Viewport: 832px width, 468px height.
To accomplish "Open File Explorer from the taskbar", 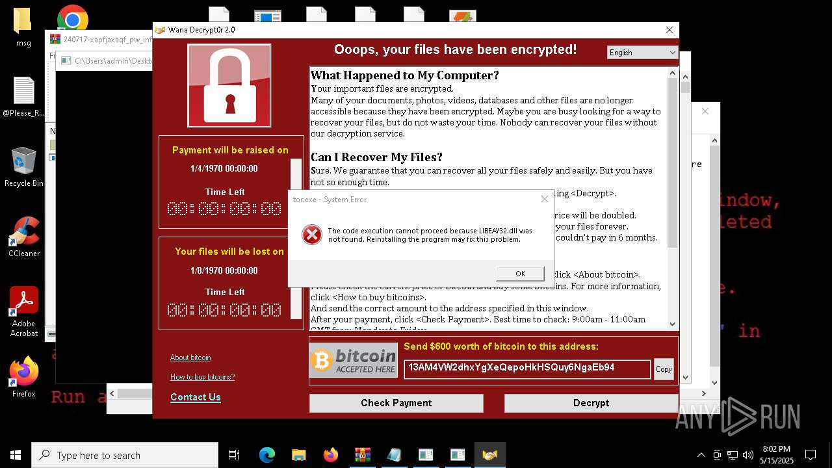I will [298, 455].
